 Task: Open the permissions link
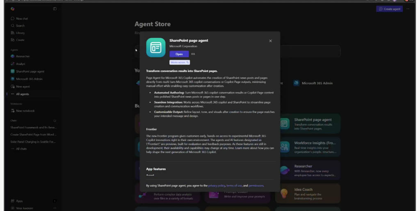[256, 186]
